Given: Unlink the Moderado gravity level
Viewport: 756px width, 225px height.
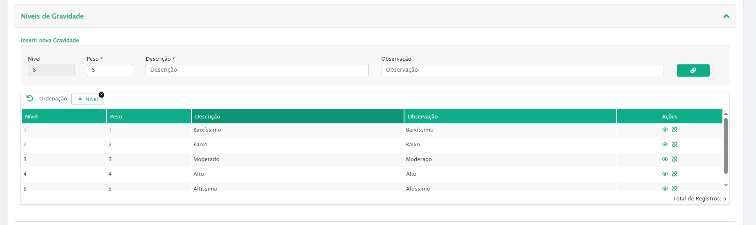Looking at the screenshot, I should pos(675,159).
